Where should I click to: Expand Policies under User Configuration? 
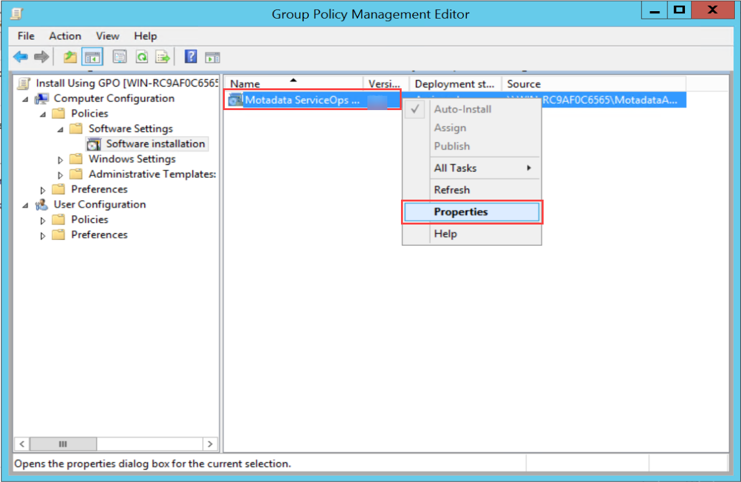click(x=43, y=220)
